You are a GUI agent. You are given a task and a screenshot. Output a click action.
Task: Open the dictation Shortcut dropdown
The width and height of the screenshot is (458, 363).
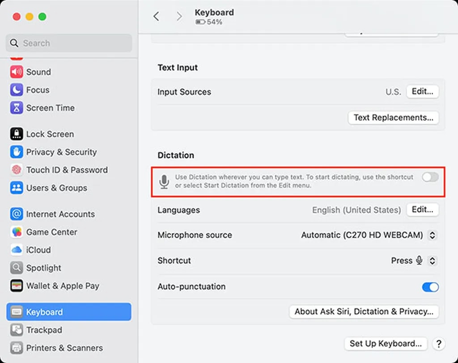tap(432, 261)
